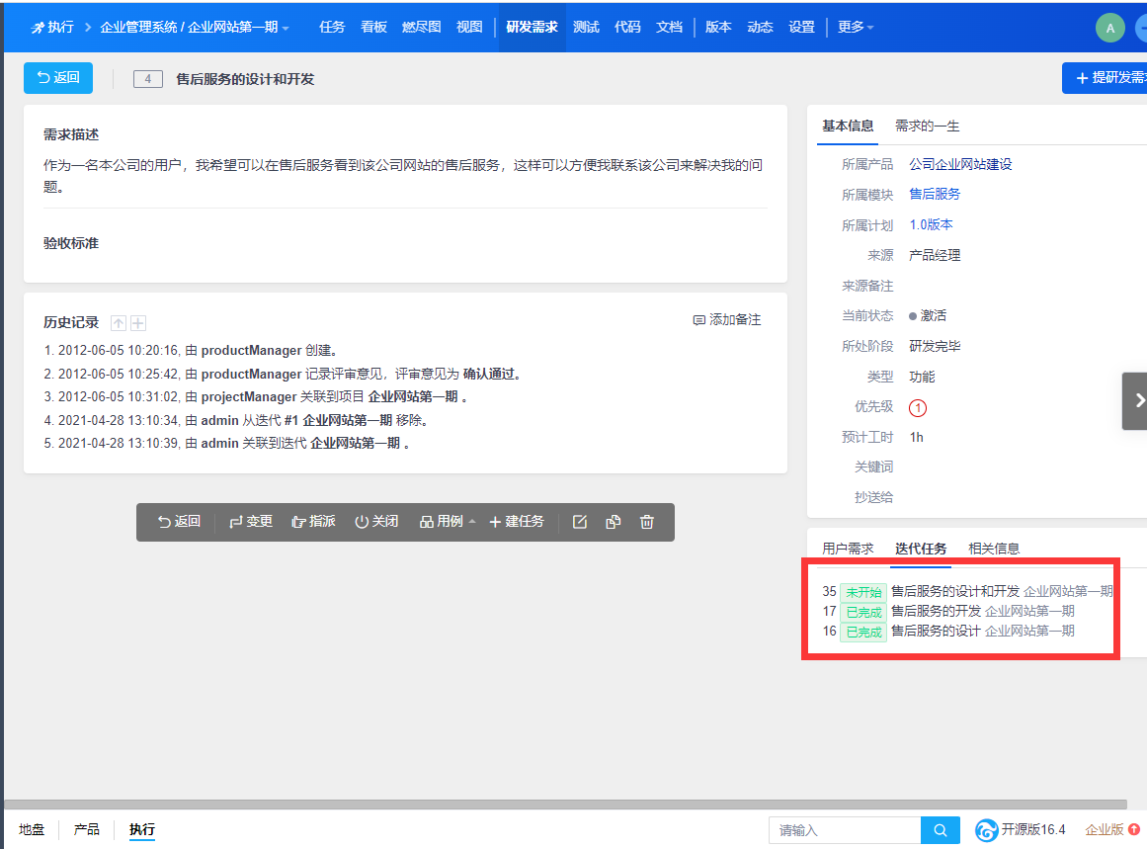Click the 执行 breadcrumb at top left
The width and height of the screenshot is (1147, 849).
tap(52, 27)
